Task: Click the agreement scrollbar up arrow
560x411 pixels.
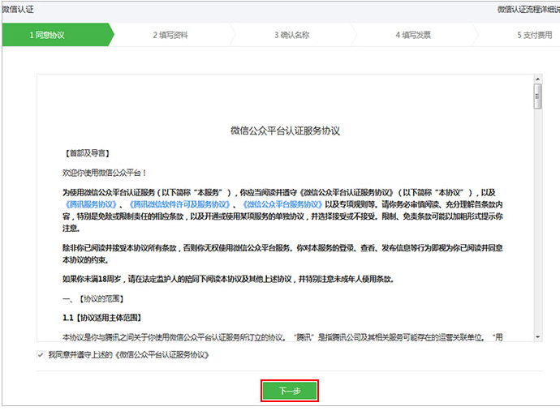Action: pos(538,79)
